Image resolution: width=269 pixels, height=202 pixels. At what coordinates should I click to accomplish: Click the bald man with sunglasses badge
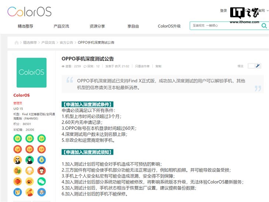[18, 160]
